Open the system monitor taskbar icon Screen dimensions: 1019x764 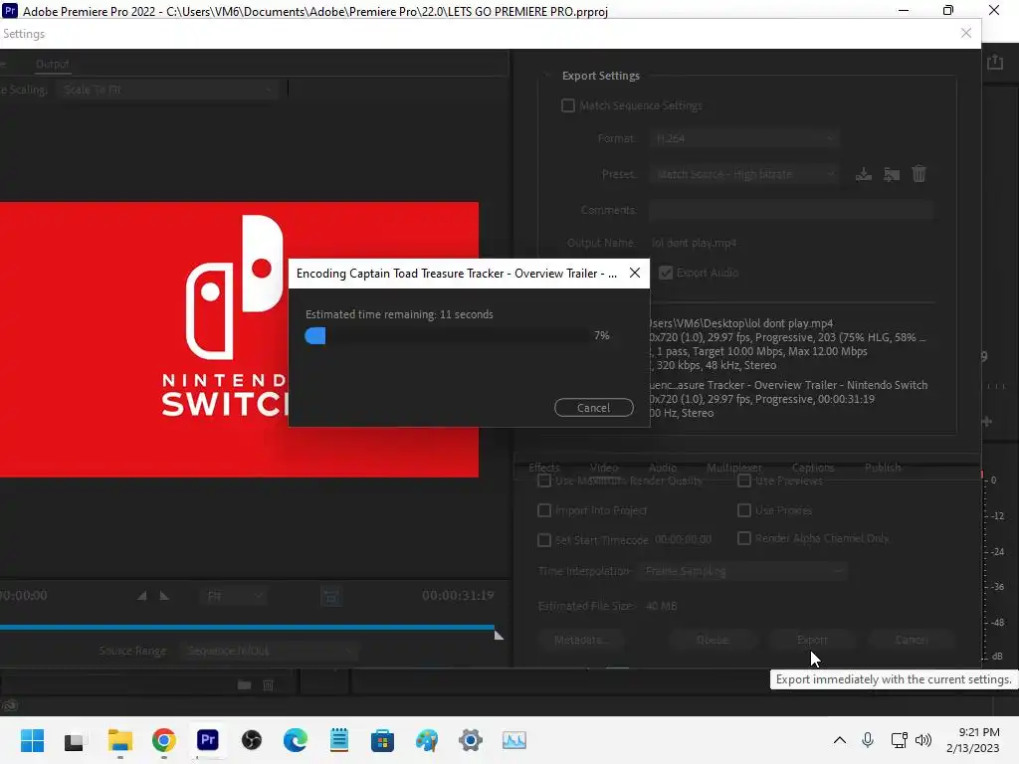pos(514,740)
